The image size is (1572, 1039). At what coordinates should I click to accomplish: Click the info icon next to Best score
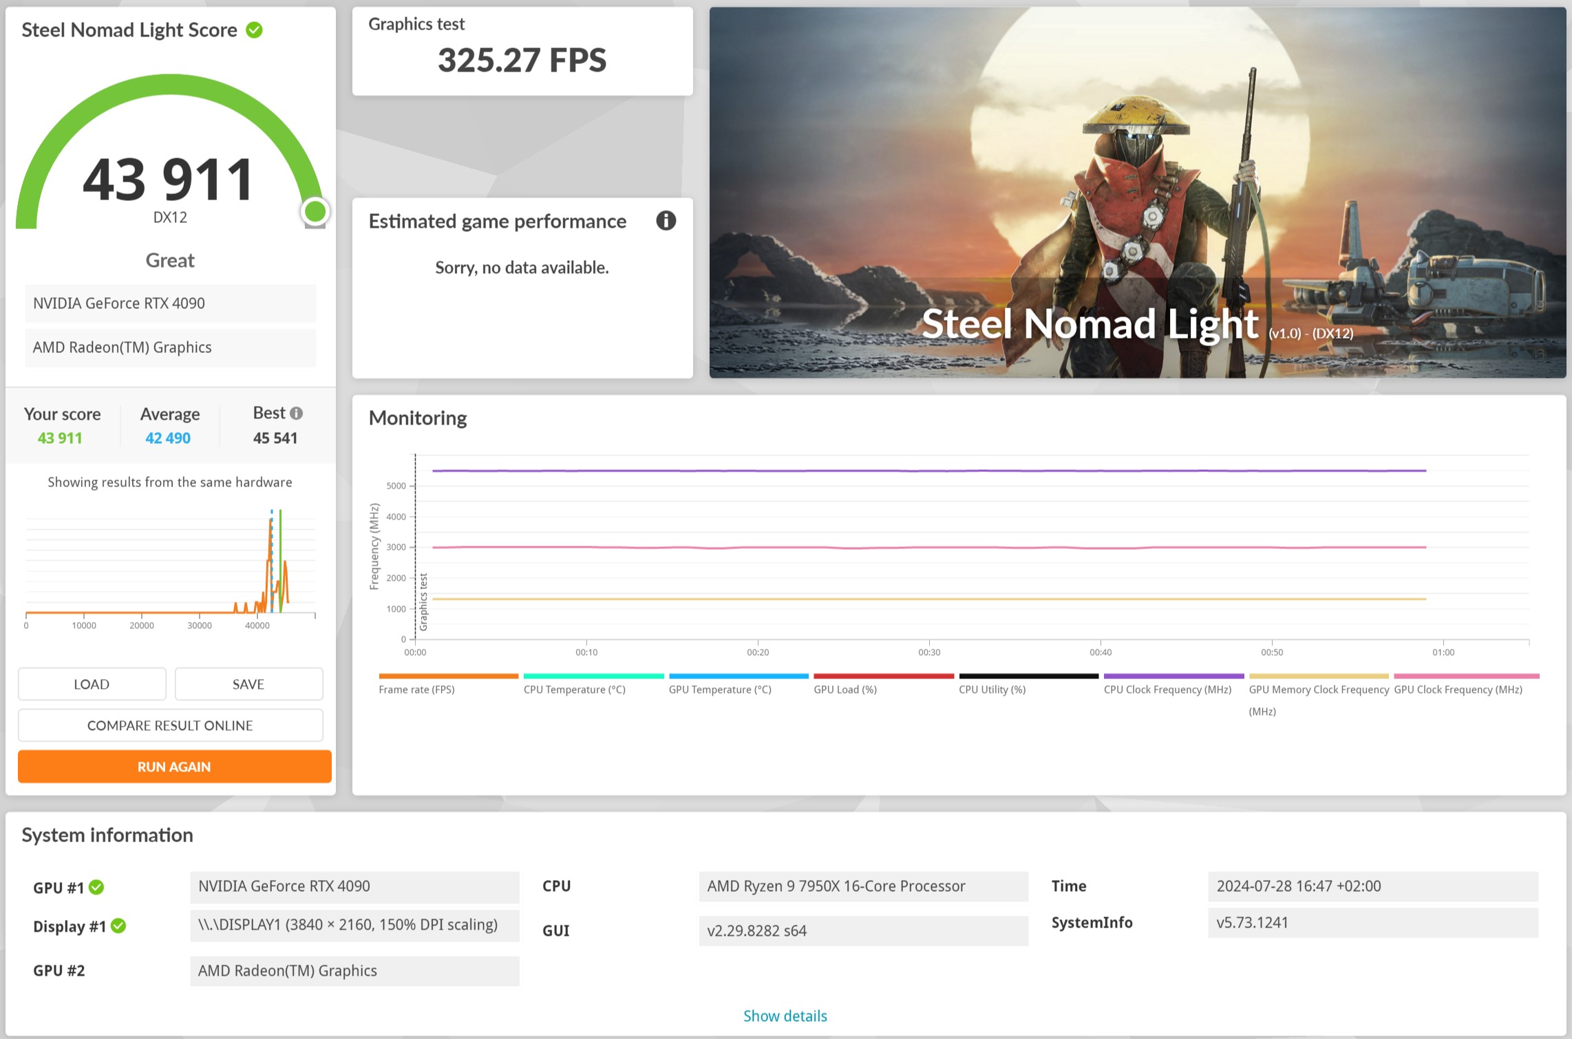[x=297, y=412]
